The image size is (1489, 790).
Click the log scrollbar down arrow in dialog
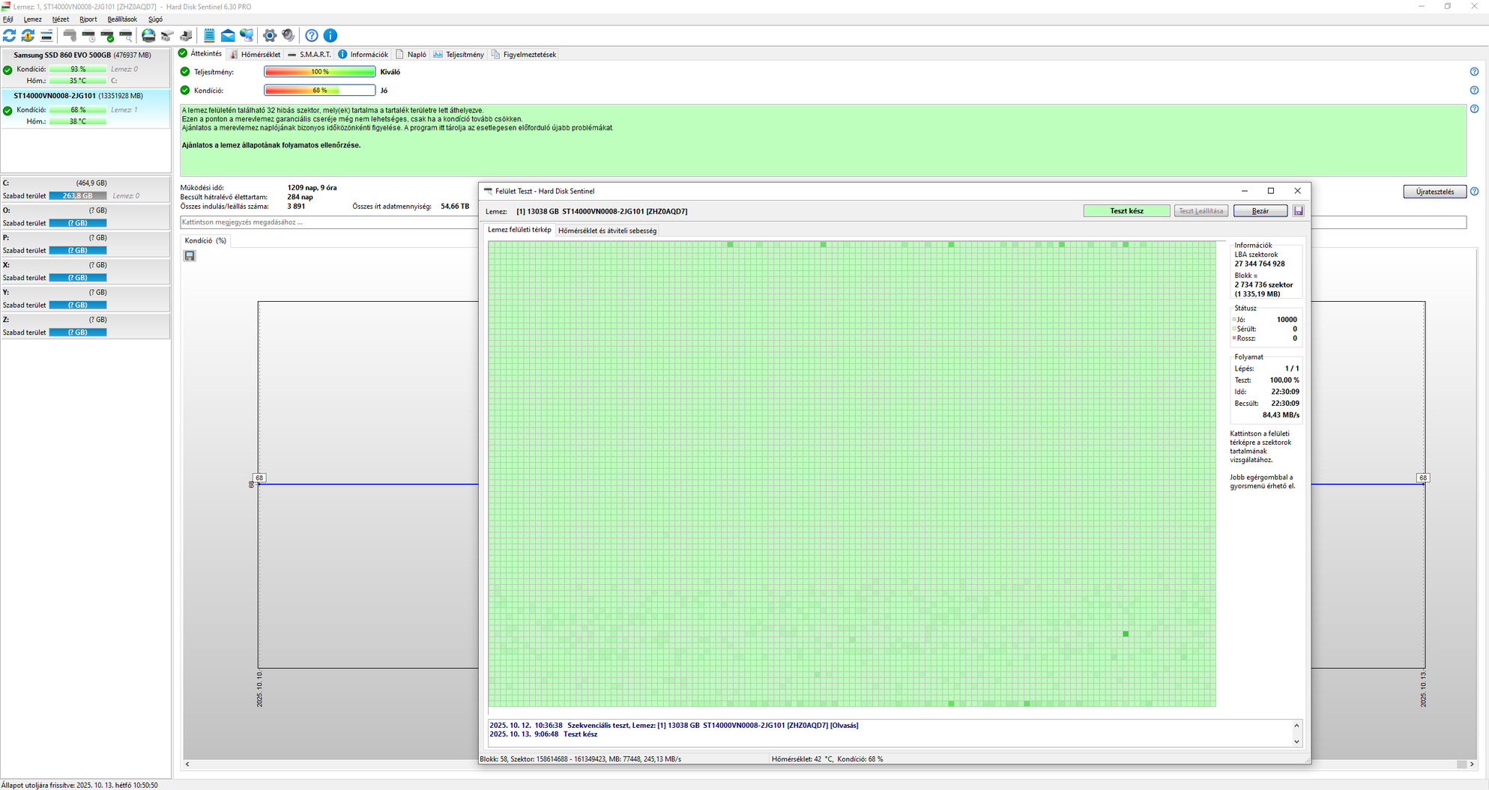(1296, 741)
